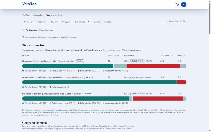Open the Compartir tab

(67, 22)
